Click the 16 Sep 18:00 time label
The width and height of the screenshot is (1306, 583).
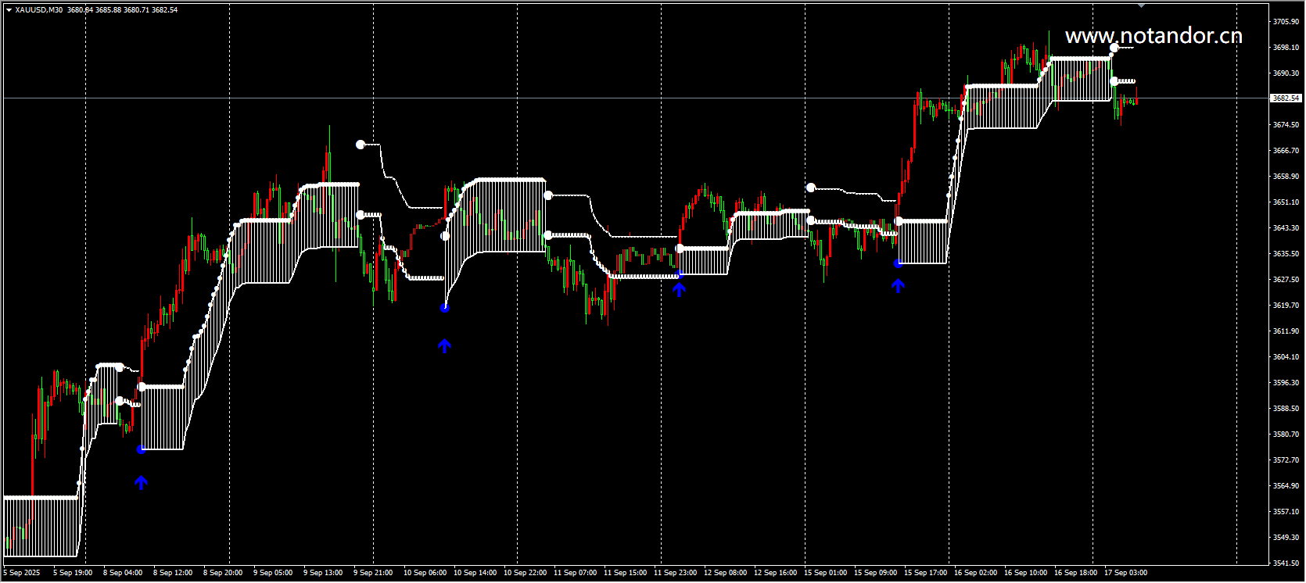1075,573
